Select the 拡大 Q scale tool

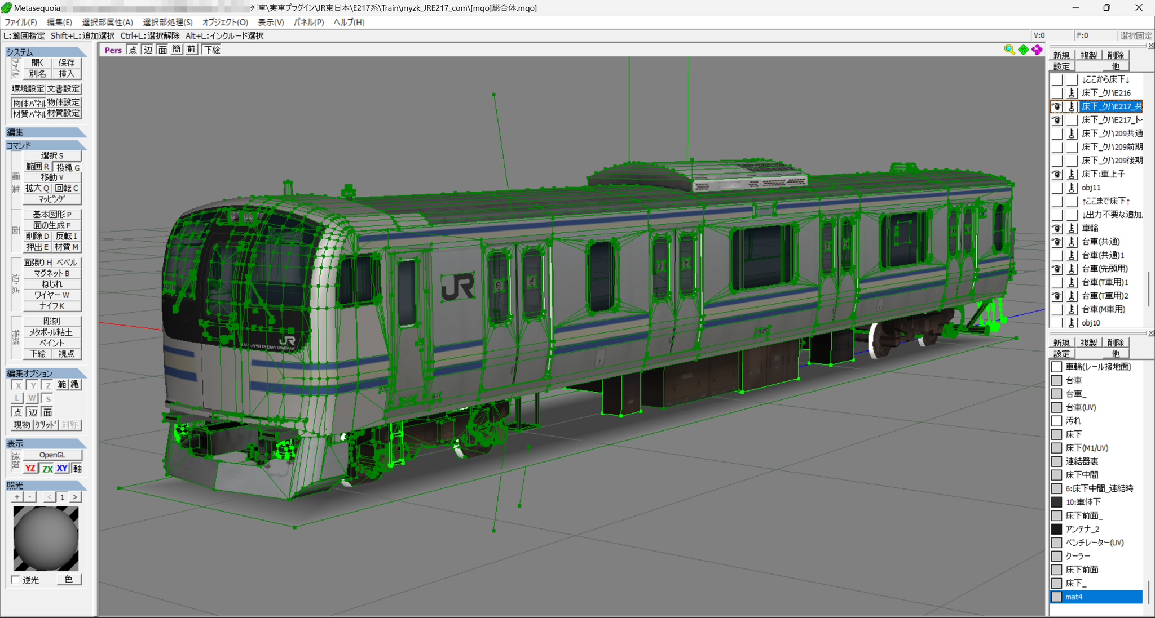(37, 188)
